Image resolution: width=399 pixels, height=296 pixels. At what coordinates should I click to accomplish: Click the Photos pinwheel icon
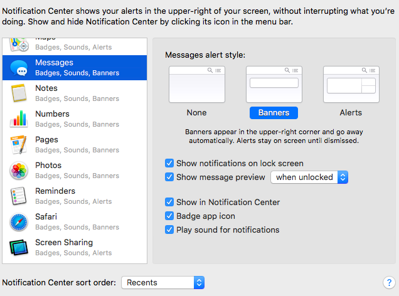(x=19, y=171)
